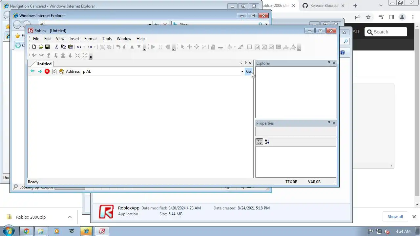Select the paint bucket Fill tool
Screen dimensions: 420x236
tap(230, 47)
